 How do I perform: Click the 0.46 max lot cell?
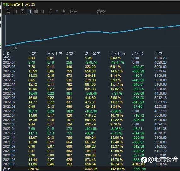[x=51, y=164]
